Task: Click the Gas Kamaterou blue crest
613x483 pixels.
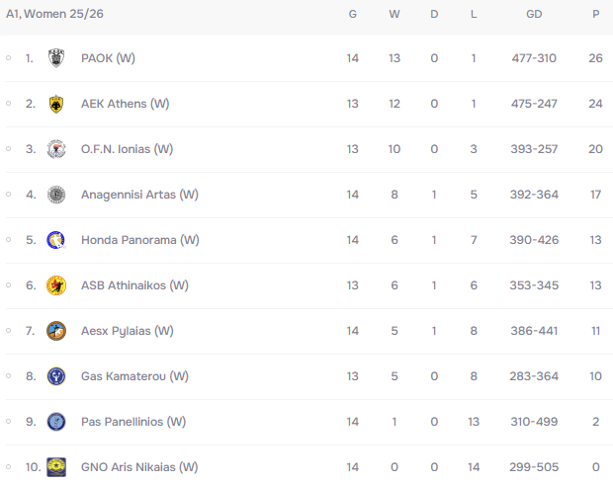Action: click(x=56, y=376)
